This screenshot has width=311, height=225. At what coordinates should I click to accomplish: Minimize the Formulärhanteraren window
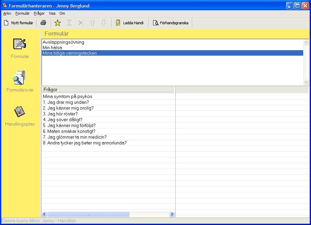coord(290,6)
